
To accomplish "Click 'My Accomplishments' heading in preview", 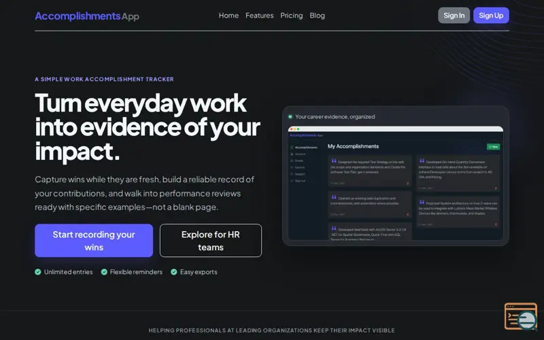I will click(353, 146).
